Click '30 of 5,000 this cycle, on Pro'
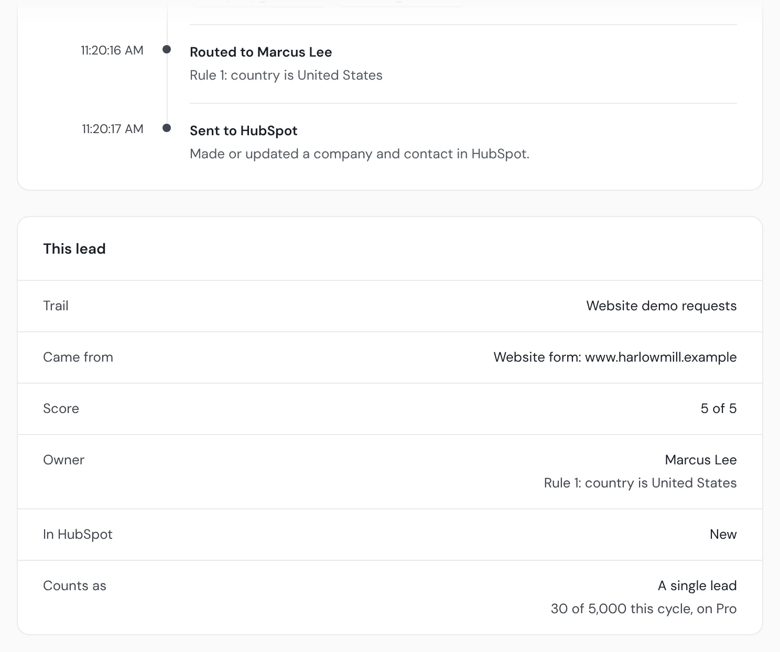780x652 pixels. tap(644, 608)
